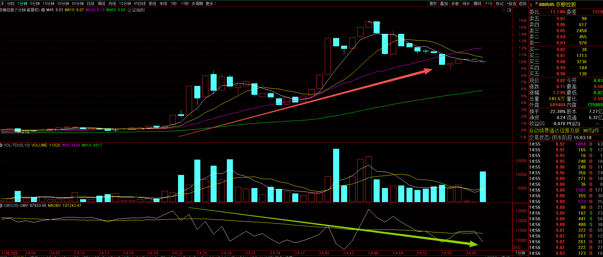Toggle 复权 price adjustment

pyautogui.click(x=433, y=4)
